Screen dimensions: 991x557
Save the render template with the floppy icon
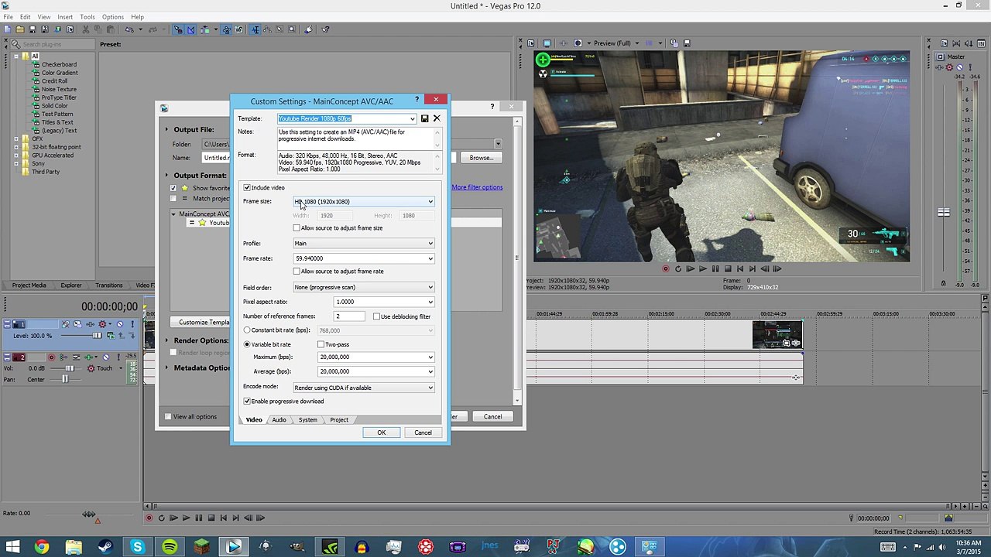(x=424, y=118)
